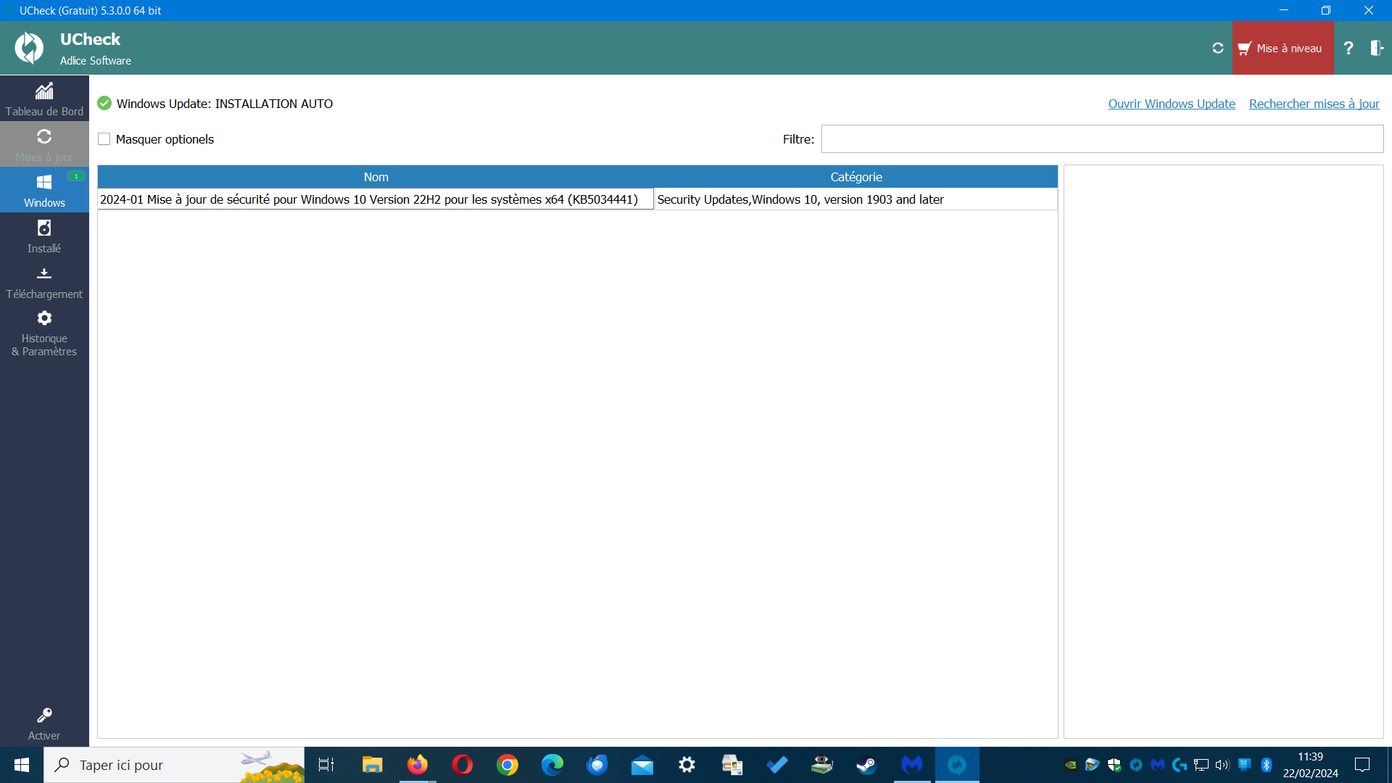Click the refresh icon in header

tap(1218, 49)
